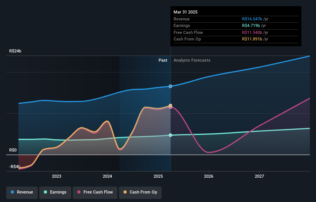The width and height of the screenshot is (316, 202).
Task: Click the 2025 x-axis label
Action: click(x=158, y=177)
